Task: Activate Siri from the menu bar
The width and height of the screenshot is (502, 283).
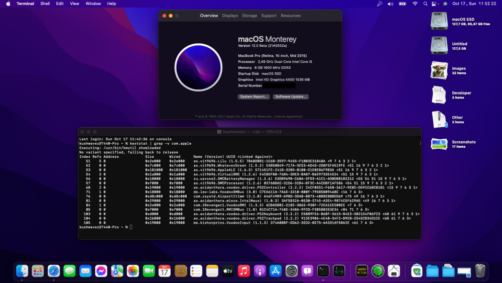Action: (x=445, y=4)
